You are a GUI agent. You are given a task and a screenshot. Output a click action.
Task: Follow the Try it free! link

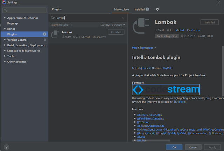point(180,102)
